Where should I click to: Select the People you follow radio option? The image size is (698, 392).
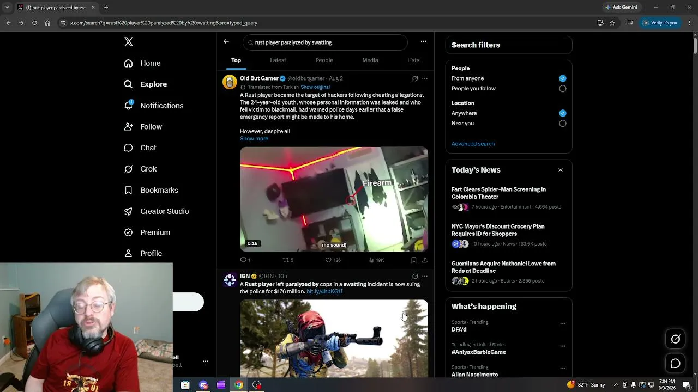coord(563,89)
